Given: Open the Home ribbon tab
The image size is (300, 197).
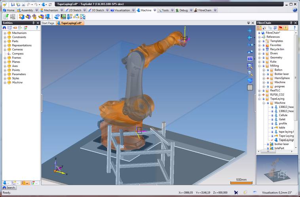Looking at the screenshot, I should point(9,10).
